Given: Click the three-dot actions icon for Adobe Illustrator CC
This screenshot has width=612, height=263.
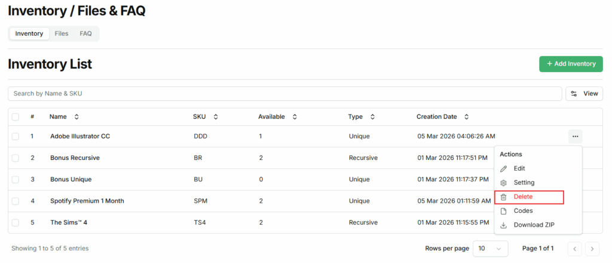Looking at the screenshot, I should tap(575, 137).
